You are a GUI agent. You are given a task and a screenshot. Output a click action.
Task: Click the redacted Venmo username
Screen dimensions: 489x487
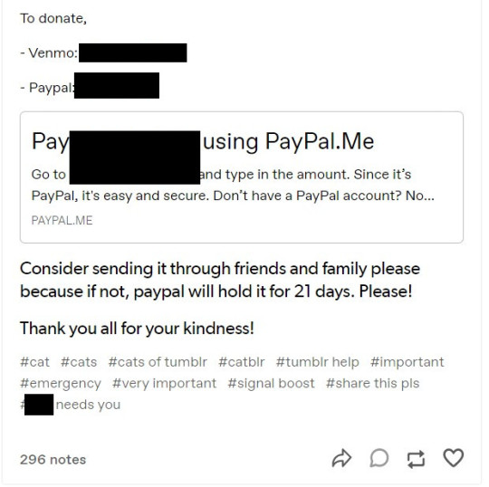click(x=133, y=53)
